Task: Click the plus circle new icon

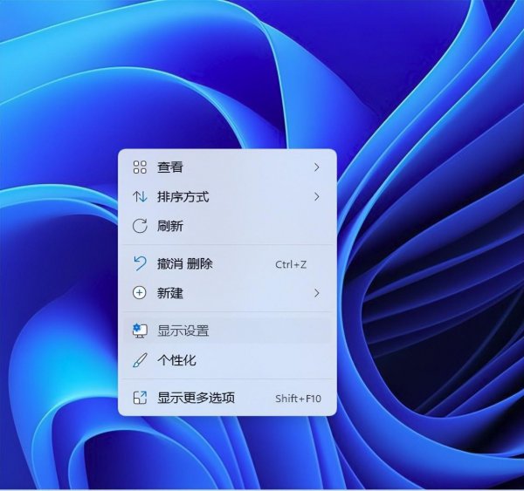Action: click(x=140, y=293)
